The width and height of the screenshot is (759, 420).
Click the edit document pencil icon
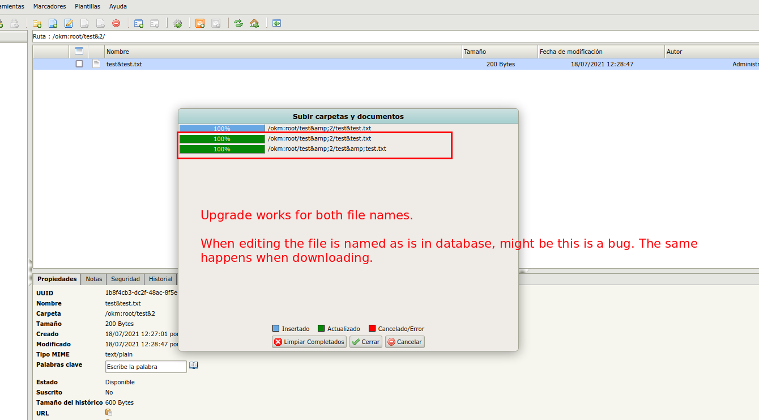(x=69, y=23)
